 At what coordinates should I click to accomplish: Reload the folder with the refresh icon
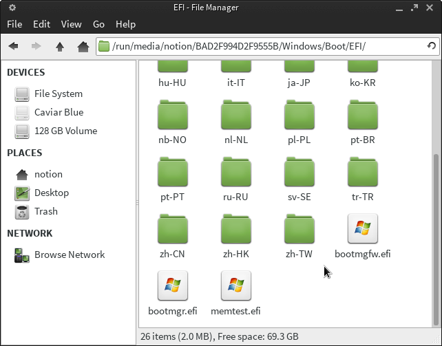431,46
